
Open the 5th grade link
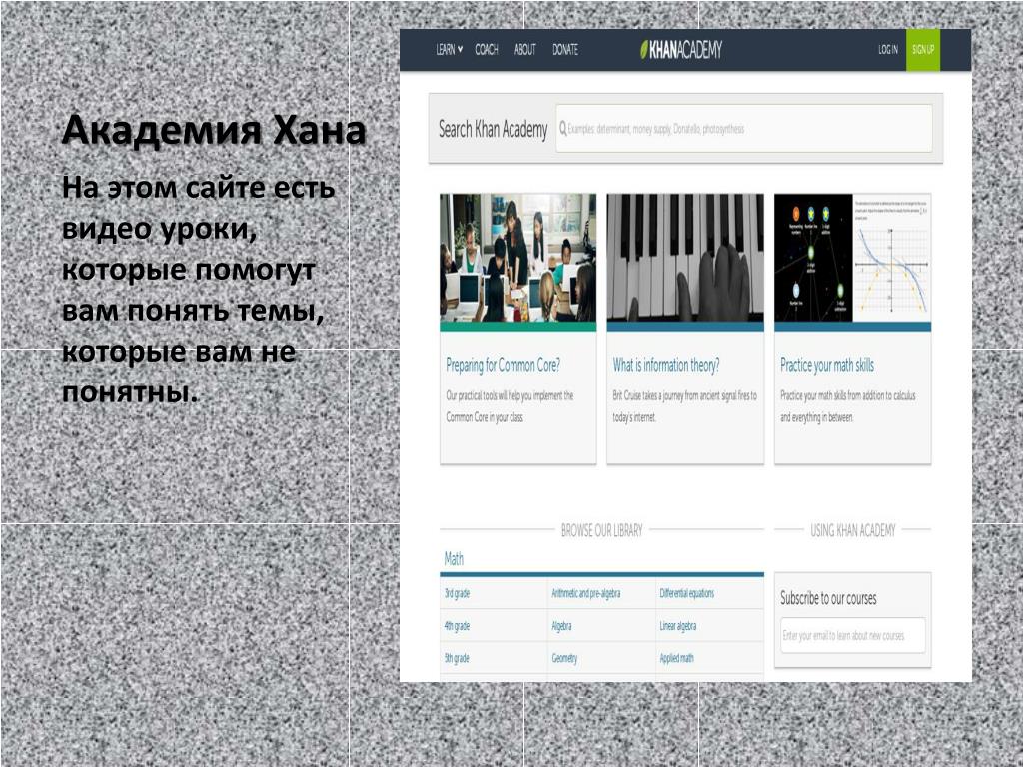click(x=457, y=659)
